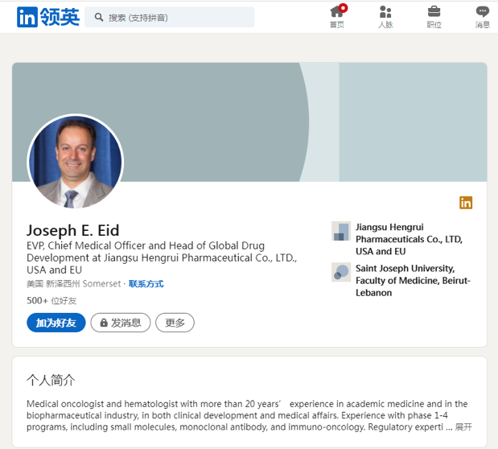The image size is (498, 449).
Task: View Joseph E. Eid's profile photo
Action: [x=76, y=162]
